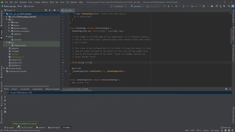Click the Project panel horizontal scrollbar
Viewport: 235px width, 132px height.
pos(26,86)
